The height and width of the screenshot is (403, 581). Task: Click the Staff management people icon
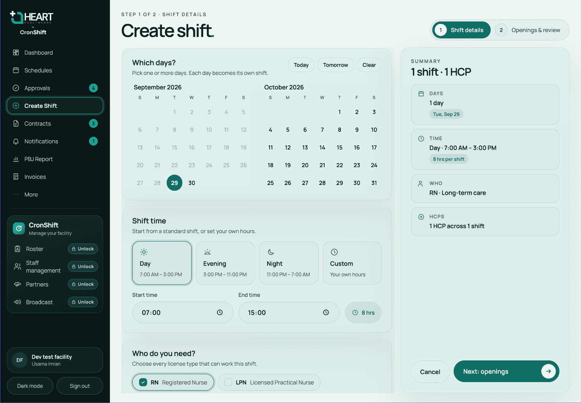tap(18, 267)
